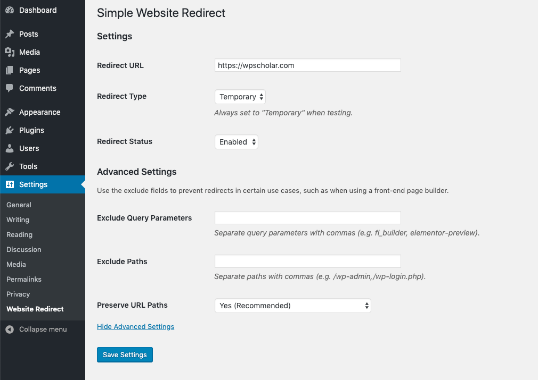Click the Users person icon
Screen dimensions: 538x380
click(10, 148)
